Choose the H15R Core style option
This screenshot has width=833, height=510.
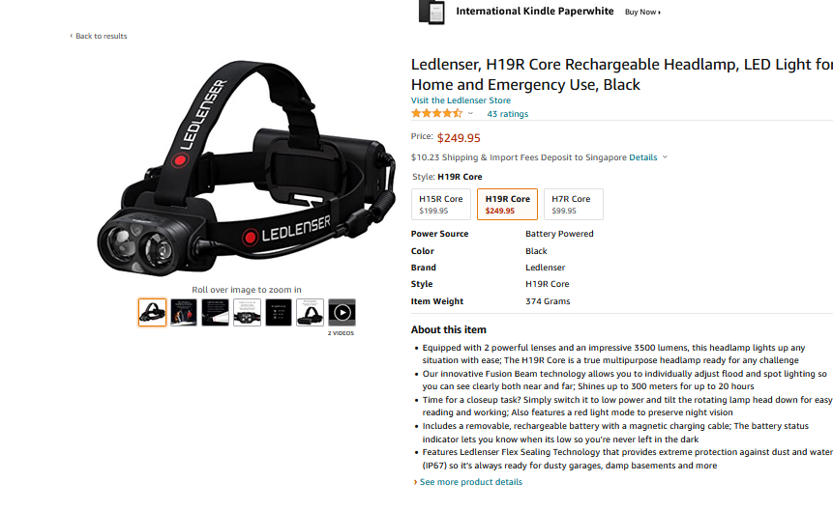click(441, 204)
